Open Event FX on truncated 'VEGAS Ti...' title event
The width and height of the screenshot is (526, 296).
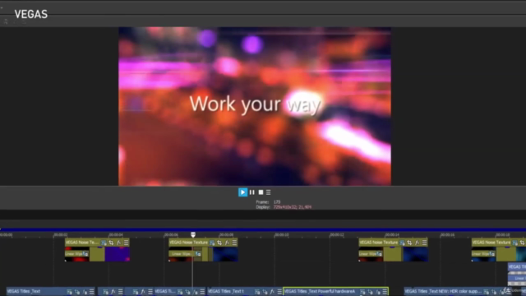tap(196, 292)
